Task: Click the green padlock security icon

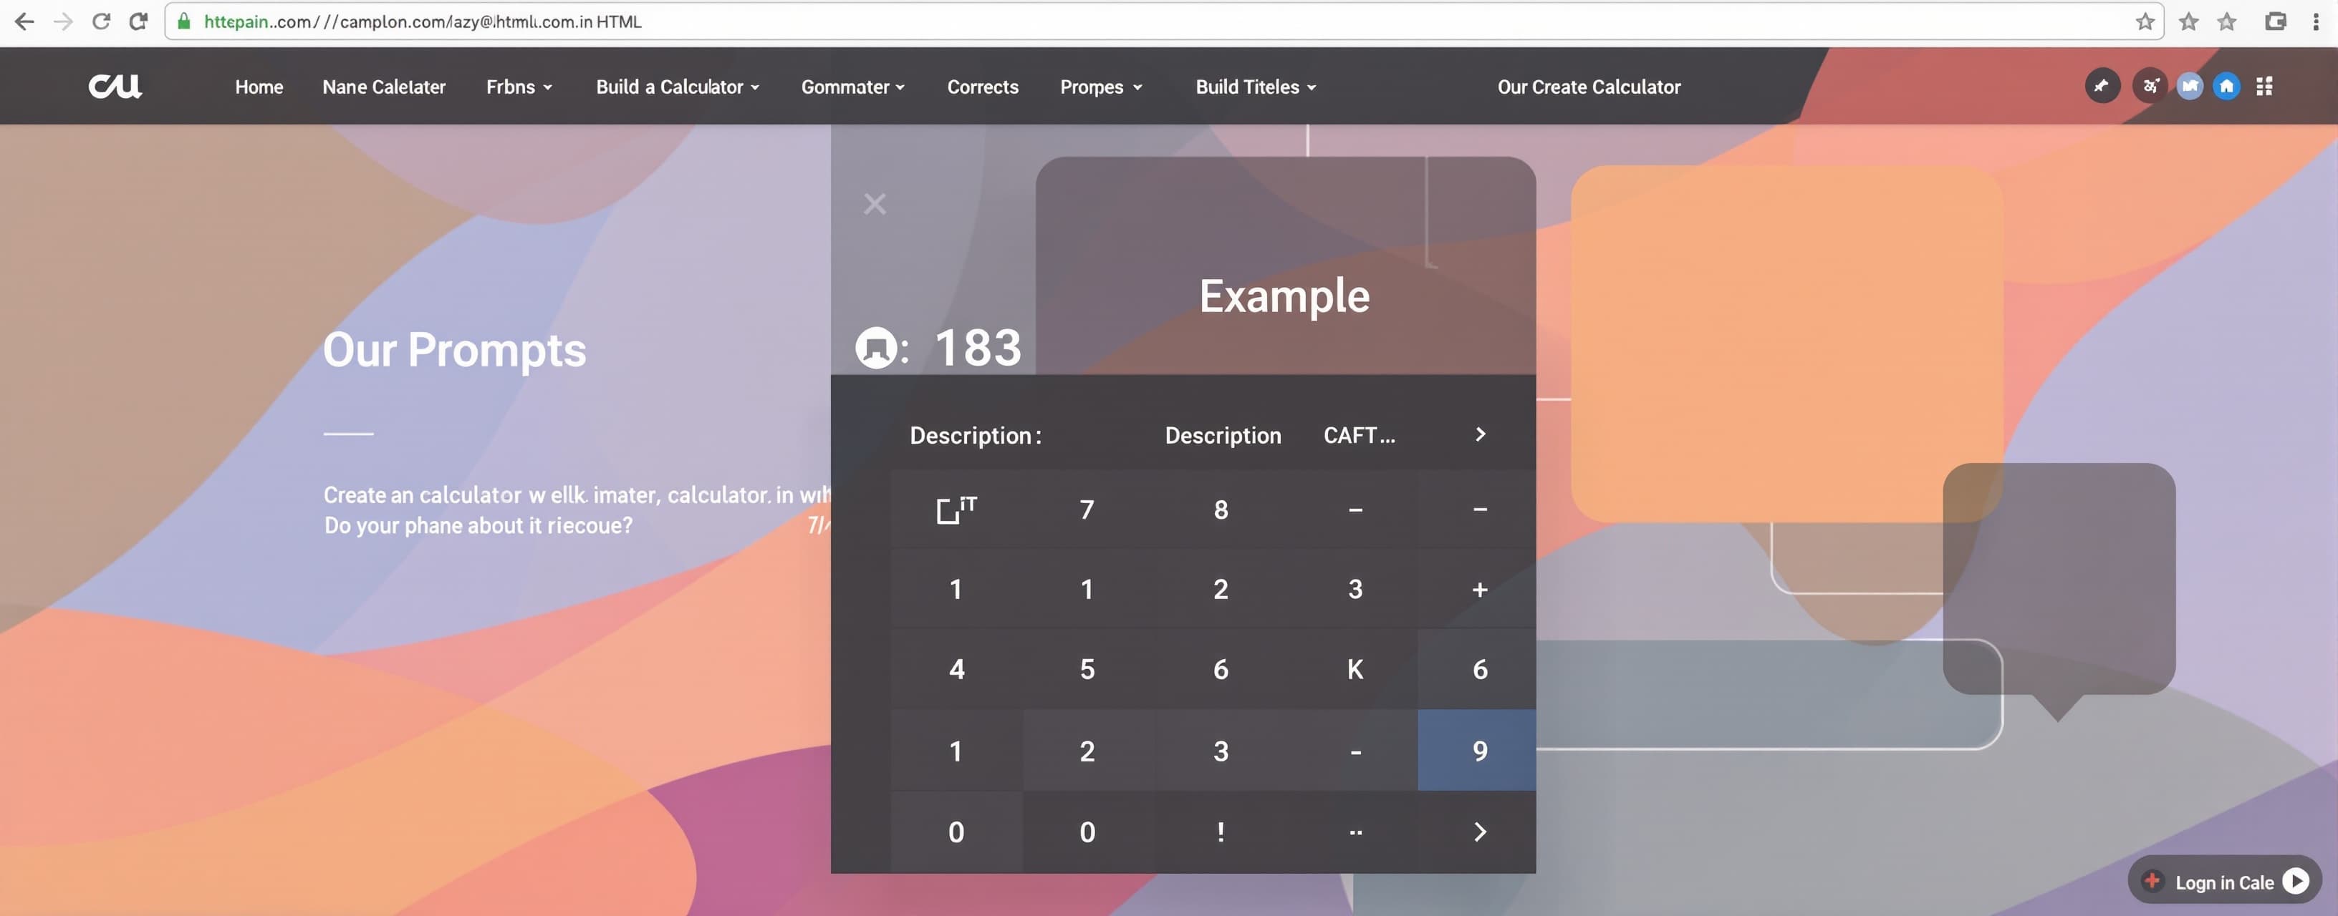Action: tap(184, 21)
